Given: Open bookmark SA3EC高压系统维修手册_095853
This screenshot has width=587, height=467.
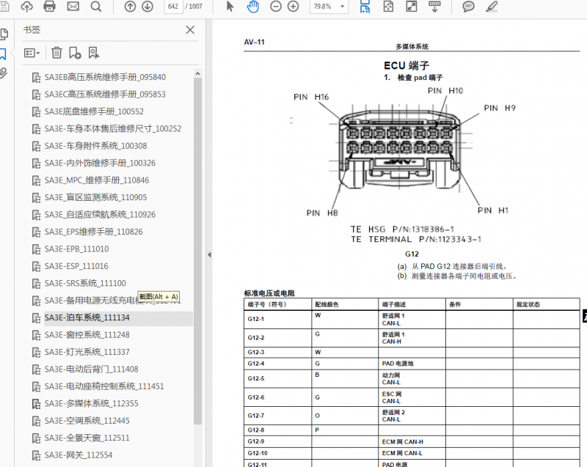Looking at the screenshot, I should tap(105, 95).
